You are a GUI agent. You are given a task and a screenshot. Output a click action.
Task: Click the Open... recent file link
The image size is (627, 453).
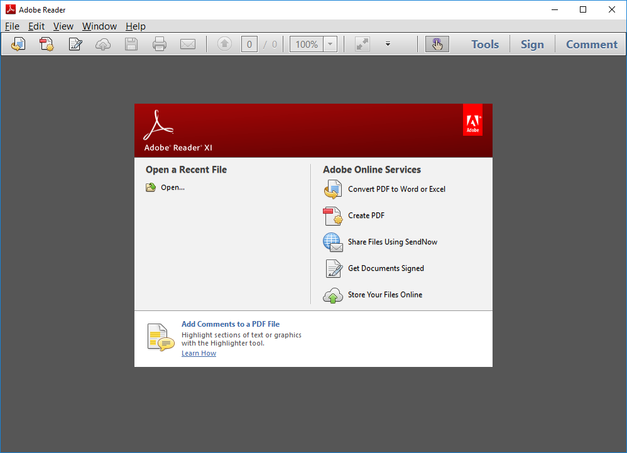point(173,187)
